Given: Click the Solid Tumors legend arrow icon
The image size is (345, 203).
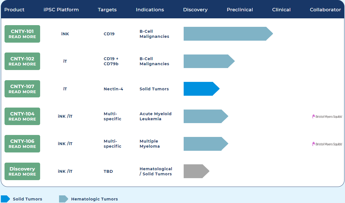Looking at the screenshot, I should pyautogui.click(x=5, y=199).
